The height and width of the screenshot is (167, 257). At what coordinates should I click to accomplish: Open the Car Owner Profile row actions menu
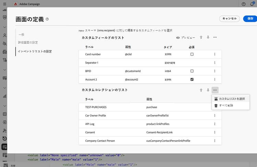pos(215,116)
